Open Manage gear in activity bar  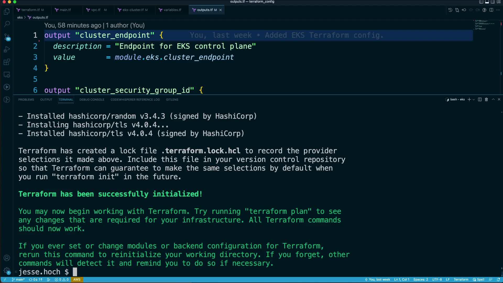[7, 270]
